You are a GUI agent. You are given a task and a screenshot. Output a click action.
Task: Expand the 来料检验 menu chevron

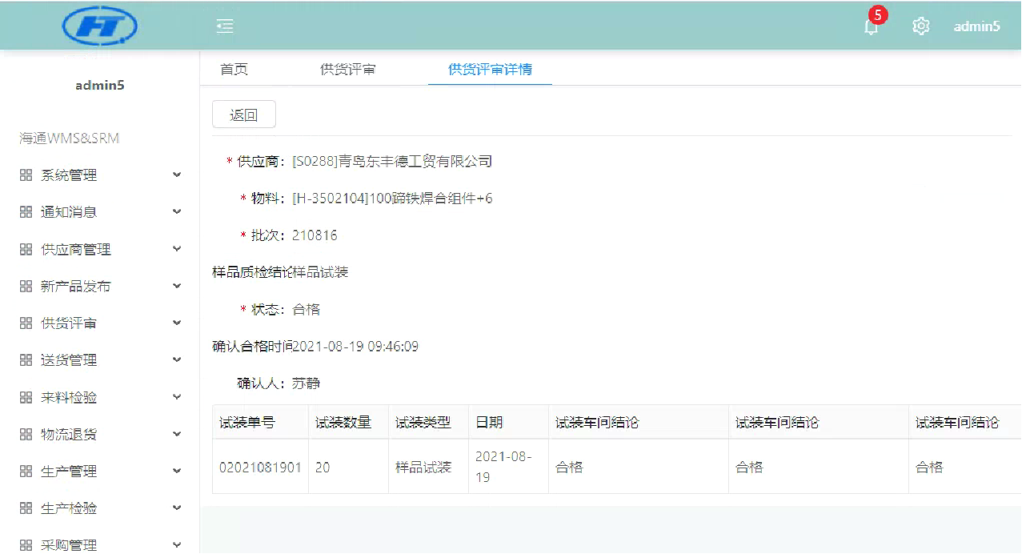(177, 397)
